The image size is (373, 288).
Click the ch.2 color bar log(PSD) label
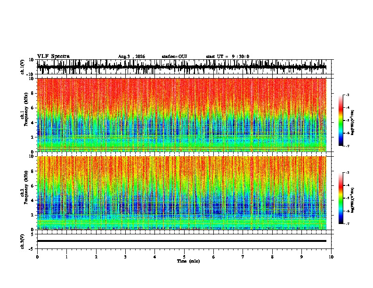coord(353,200)
